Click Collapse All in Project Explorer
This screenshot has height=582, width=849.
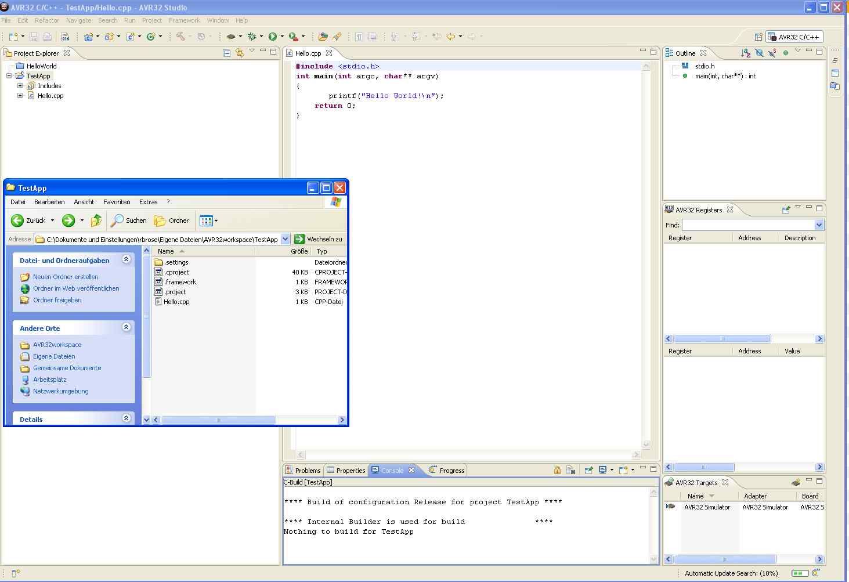(227, 53)
